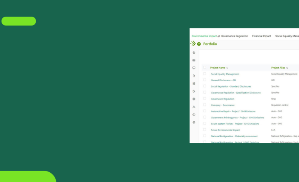Image resolution: width=299 pixels, height=182 pixels.
Task: Open the document page icon in the sidebar
Action: (x=194, y=76)
